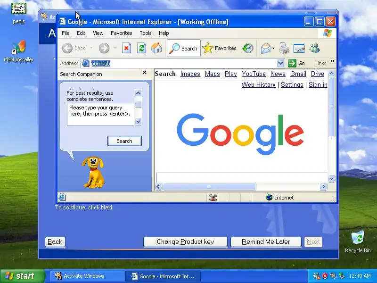Click Remind Me Later button

[x=266, y=242]
